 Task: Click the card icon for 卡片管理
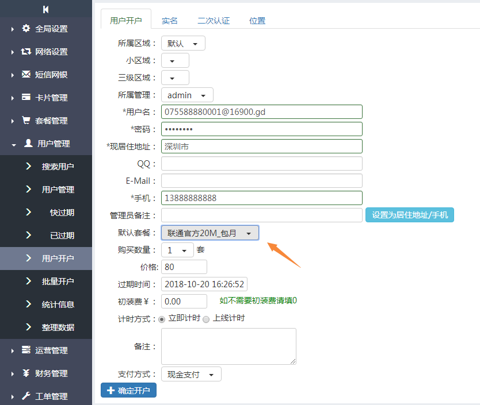pos(26,97)
